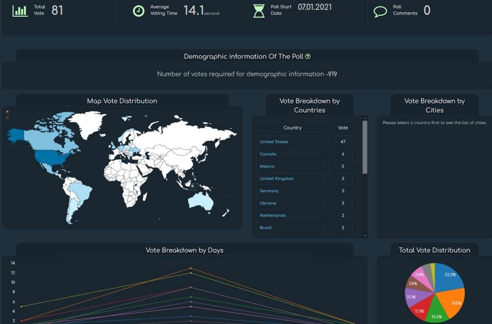492x324 pixels.
Task: Select Canada in countries list
Action: click(x=268, y=154)
